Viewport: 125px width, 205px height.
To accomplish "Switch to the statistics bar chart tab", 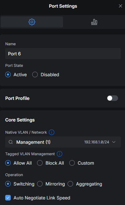I will click(94, 22).
